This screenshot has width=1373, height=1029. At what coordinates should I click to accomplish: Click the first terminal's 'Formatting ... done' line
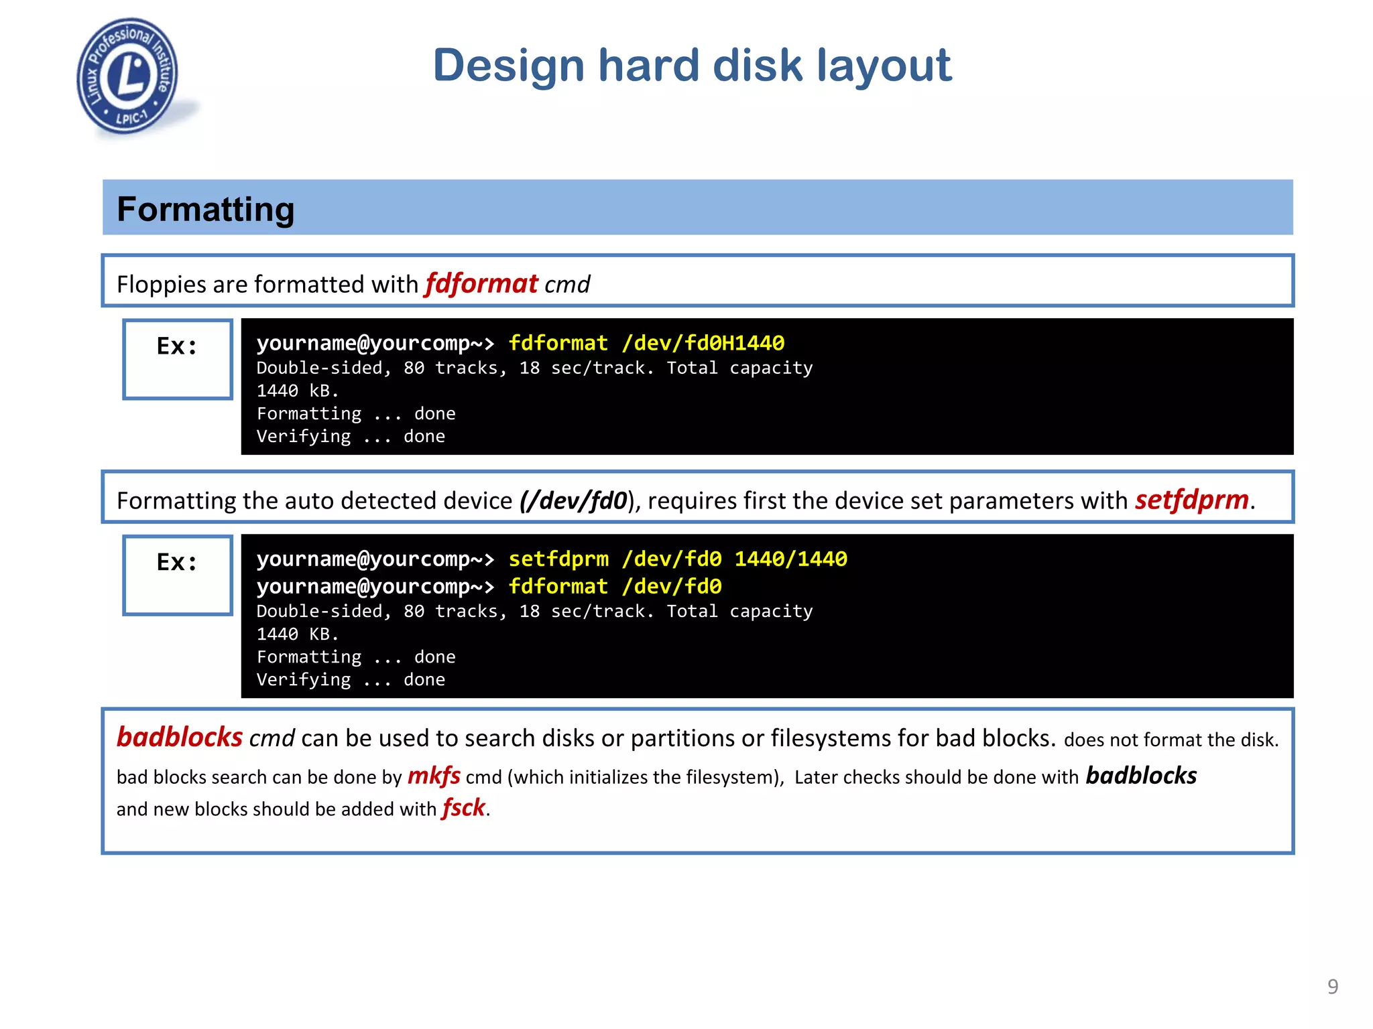pyautogui.click(x=356, y=414)
